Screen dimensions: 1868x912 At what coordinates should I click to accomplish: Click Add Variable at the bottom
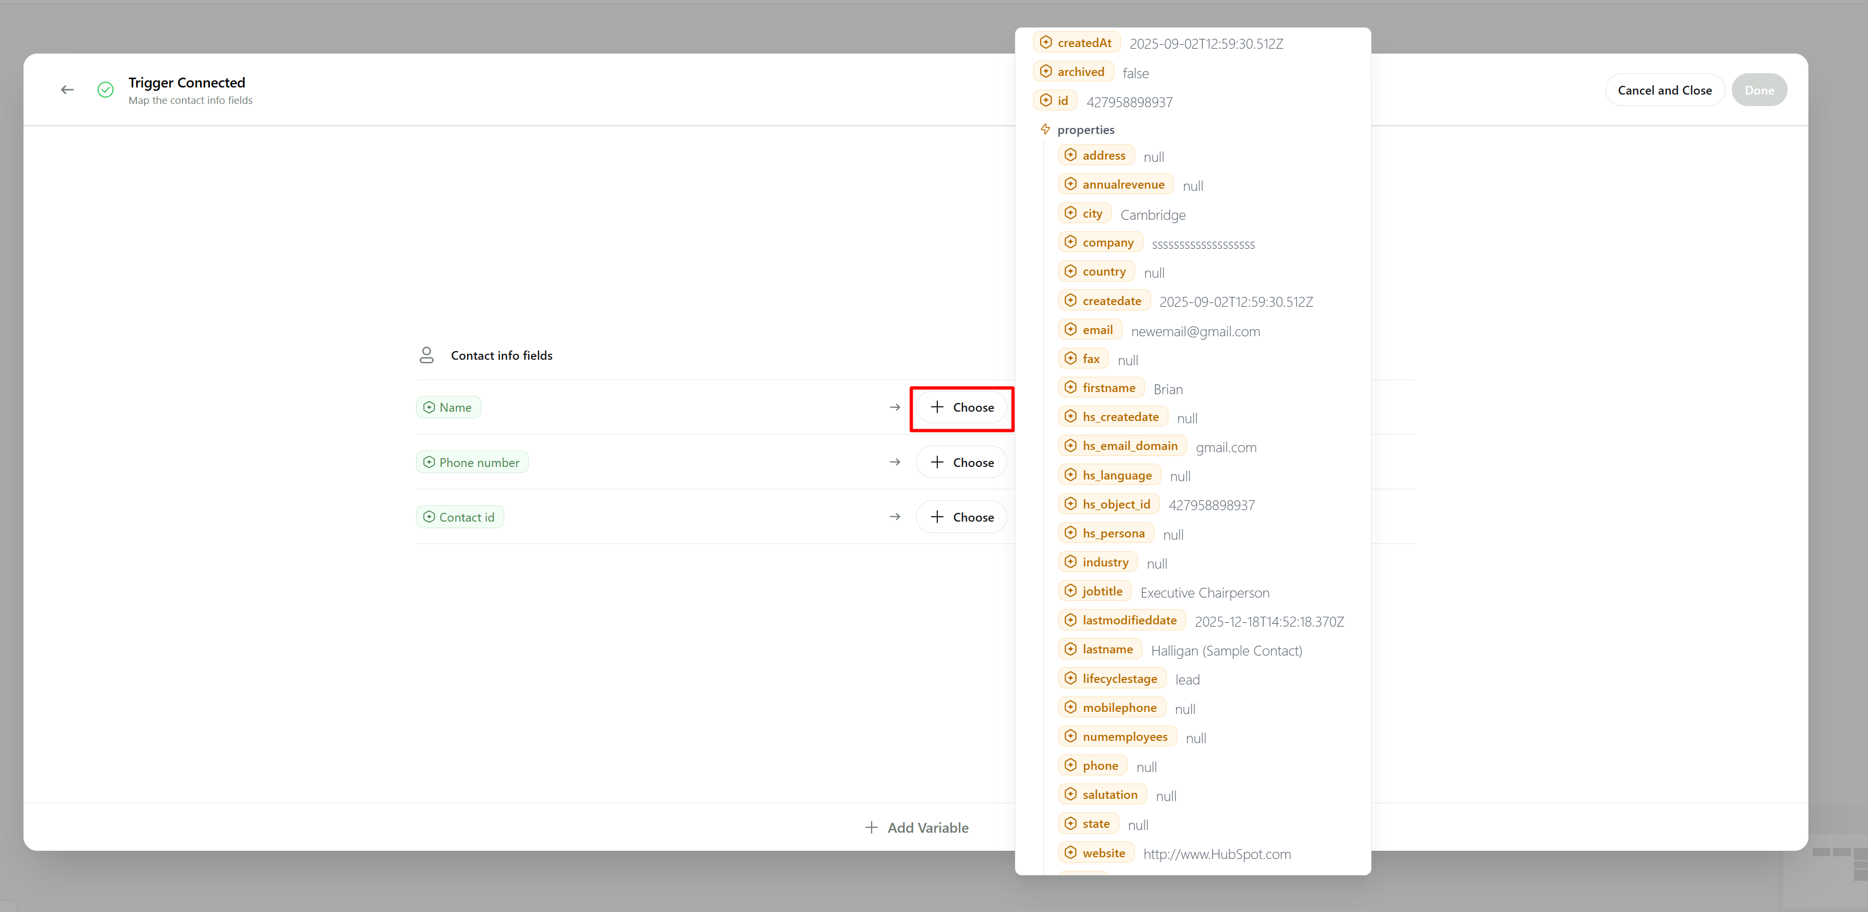[x=918, y=827]
